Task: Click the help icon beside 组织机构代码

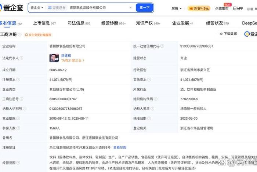Action: tap(156, 99)
